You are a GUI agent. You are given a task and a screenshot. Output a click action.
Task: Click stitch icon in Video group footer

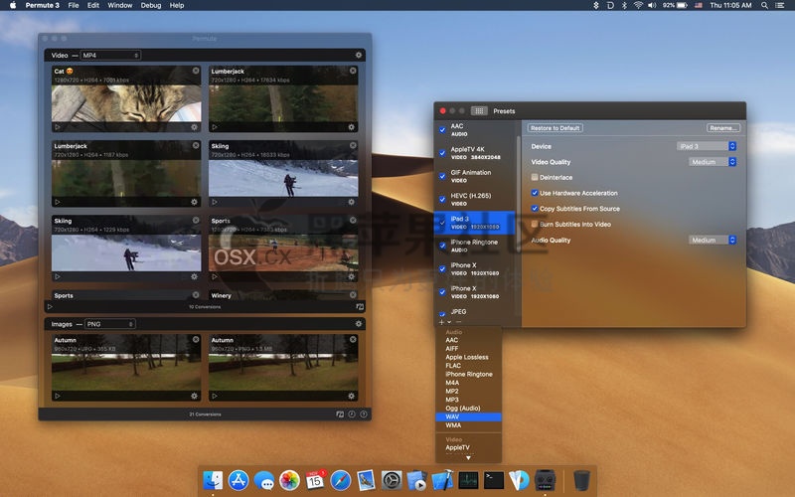tap(360, 307)
